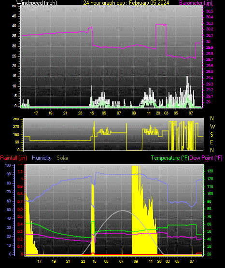The image size is (225, 268).
Task: Click the 24 hour graph day title
Action: (x=126, y=3)
